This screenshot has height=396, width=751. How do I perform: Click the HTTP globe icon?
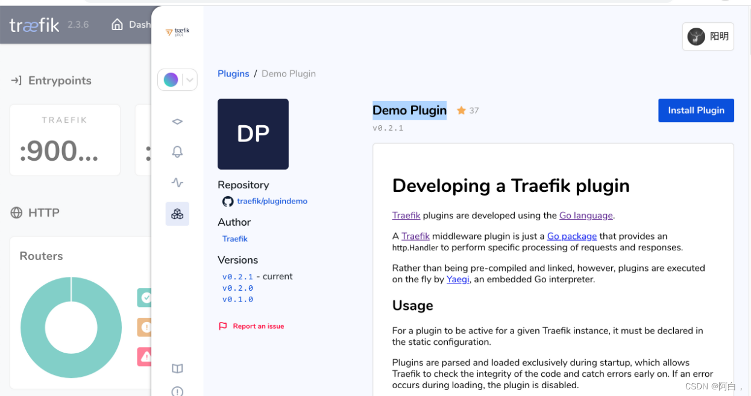16,212
